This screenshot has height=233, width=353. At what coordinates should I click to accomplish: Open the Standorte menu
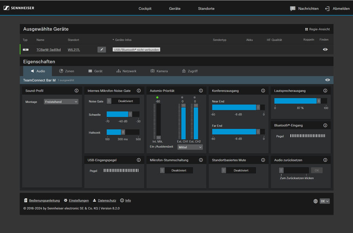click(206, 9)
